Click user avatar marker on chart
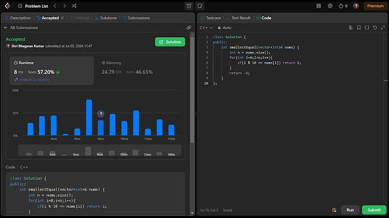 click(100, 114)
